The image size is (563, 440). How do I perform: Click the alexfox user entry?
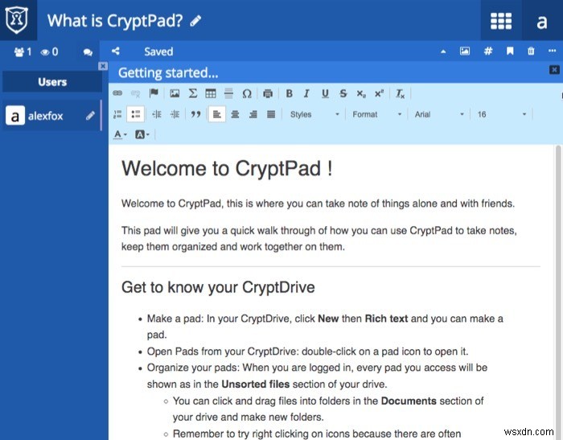[x=52, y=116]
